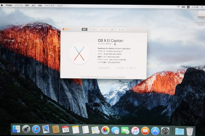205x136 pixels.
Task: Launch iTunes from the Dock
Action: (135, 131)
